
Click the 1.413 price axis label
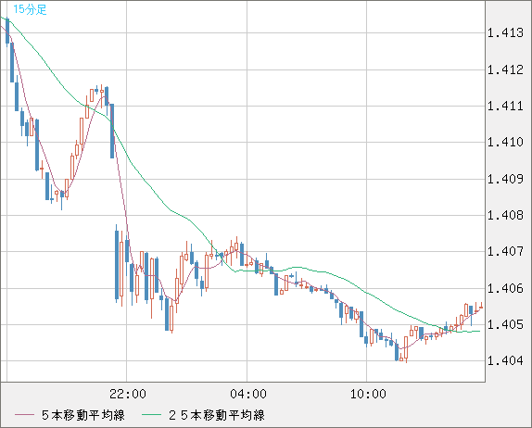(x=505, y=33)
